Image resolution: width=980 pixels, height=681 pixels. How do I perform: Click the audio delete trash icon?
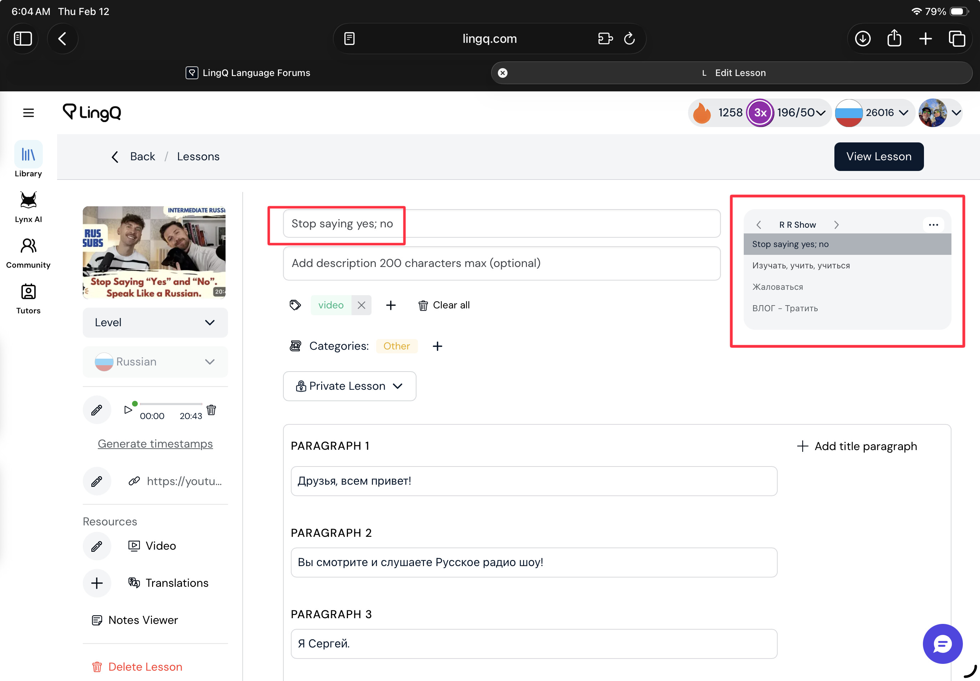pos(211,410)
